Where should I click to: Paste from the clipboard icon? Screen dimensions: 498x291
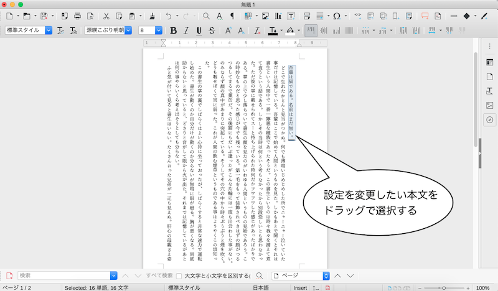click(132, 16)
